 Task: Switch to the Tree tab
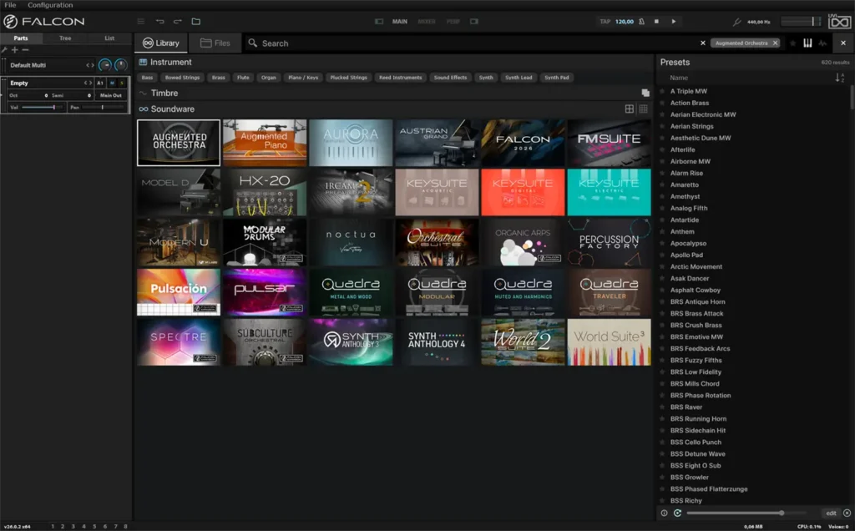click(65, 38)
